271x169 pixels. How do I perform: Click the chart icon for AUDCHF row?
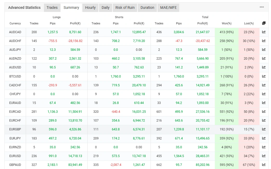[x=264, y=41]
